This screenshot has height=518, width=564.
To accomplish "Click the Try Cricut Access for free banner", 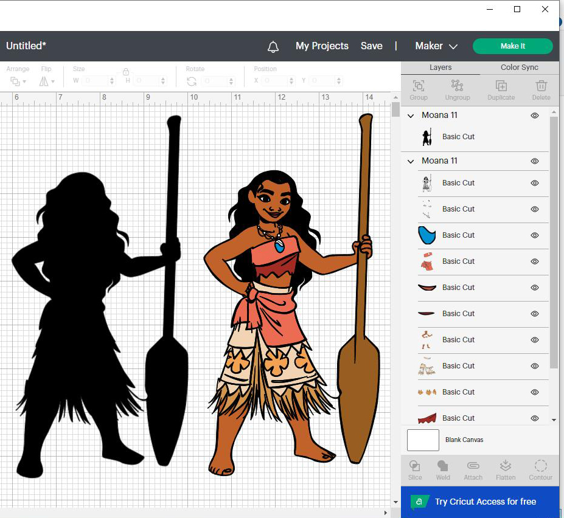I will click(480, 502).
